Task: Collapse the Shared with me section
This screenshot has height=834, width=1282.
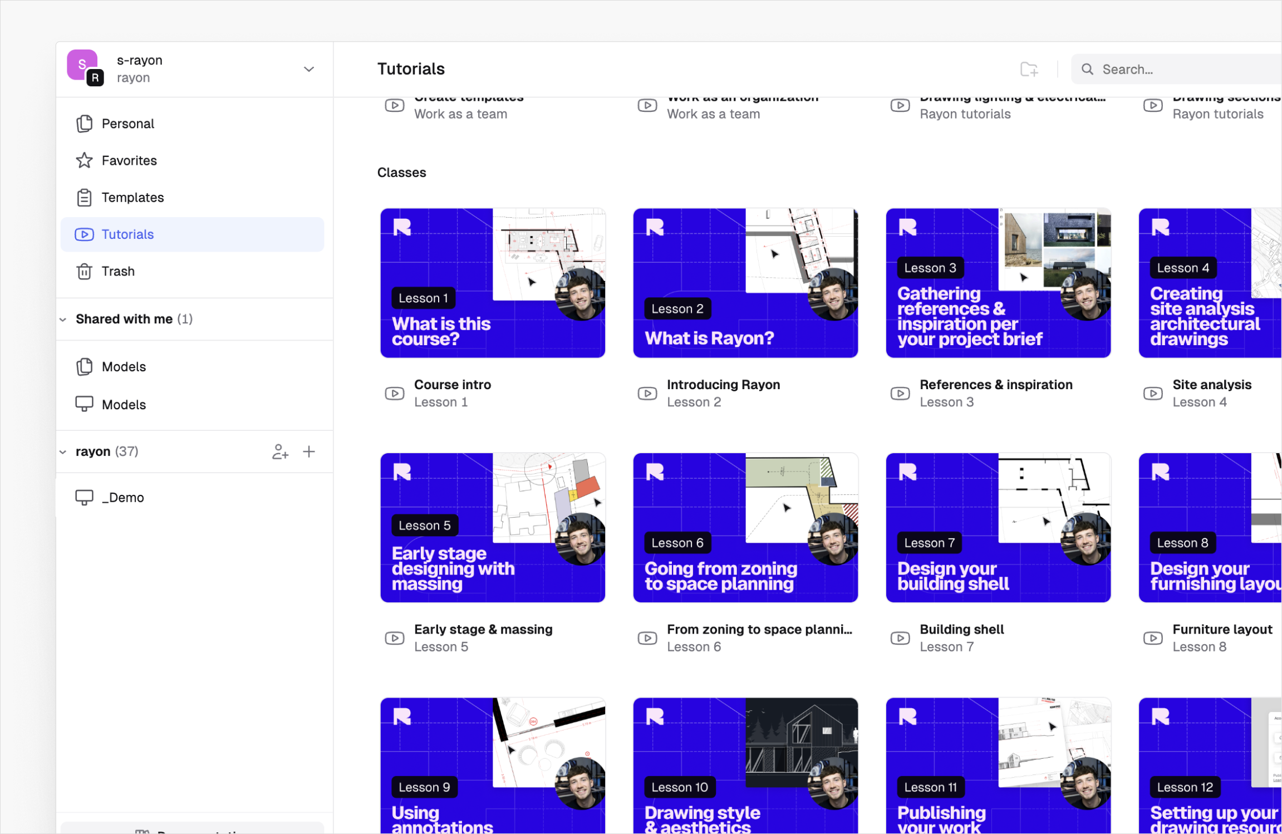Action: pyautogui.click(x=63, y=319)
